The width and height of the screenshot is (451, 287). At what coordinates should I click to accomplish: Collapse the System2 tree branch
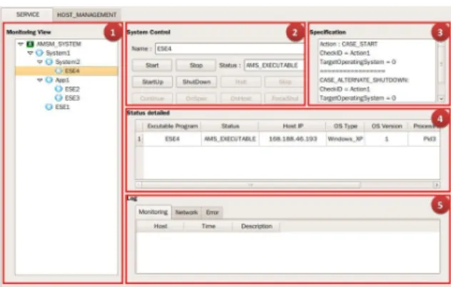[x=40, y=62]
